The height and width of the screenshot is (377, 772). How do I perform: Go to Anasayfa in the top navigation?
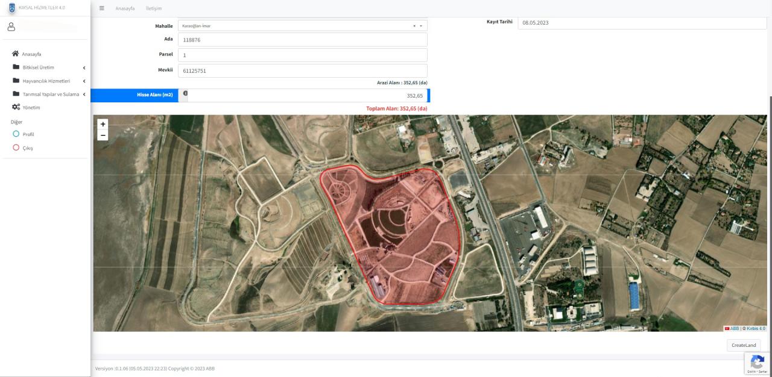(125, 8)
